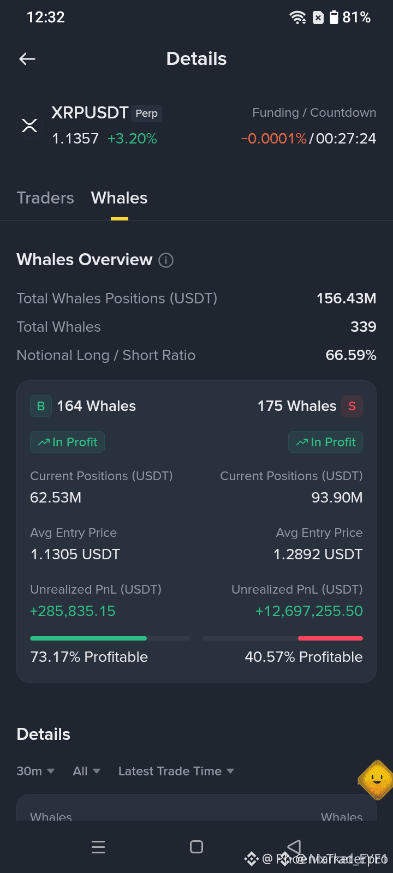Image resolution: width=393 pixels, height=873 pixels.
Task: Open the Whales Overview info icon
Action: pyautogui.click(x=166, y=260)
